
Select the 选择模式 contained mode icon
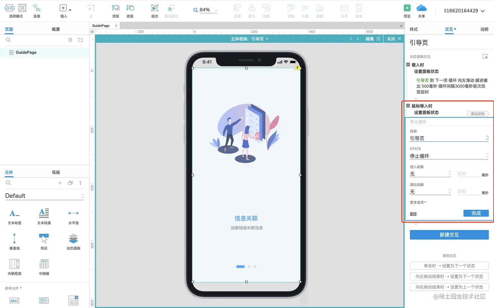[x=22, y=8]
